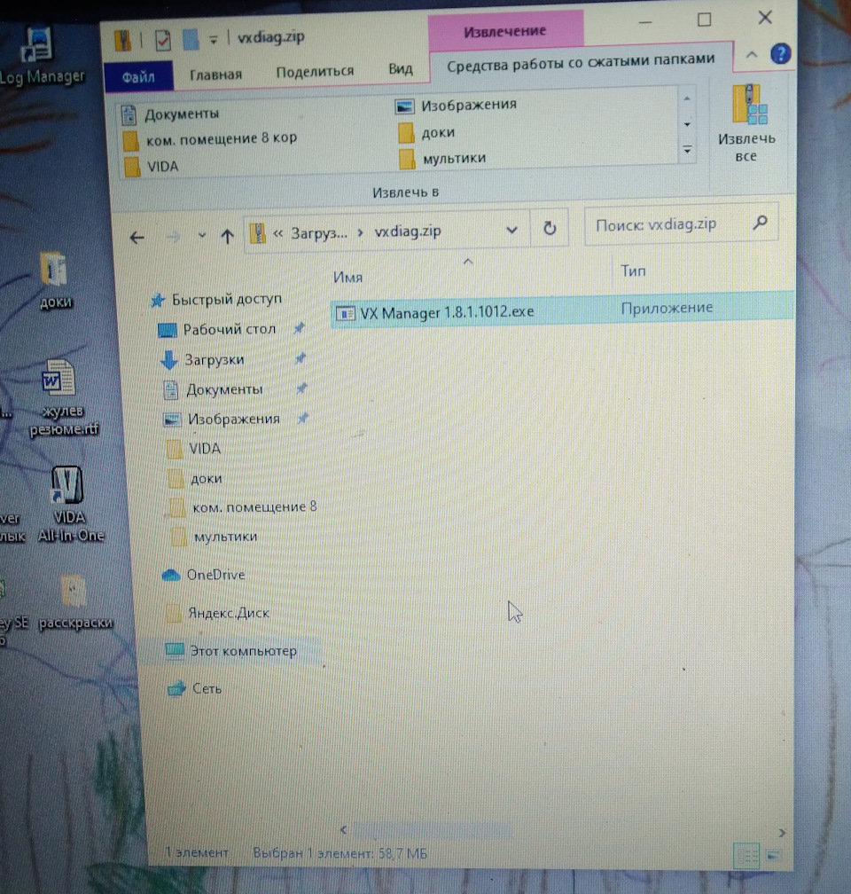Open the Help question mark icon
Screen dimensions: 851x894
[x=780, y=54]
